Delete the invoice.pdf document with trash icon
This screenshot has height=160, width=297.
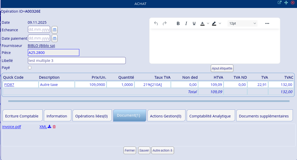[54, 127]
